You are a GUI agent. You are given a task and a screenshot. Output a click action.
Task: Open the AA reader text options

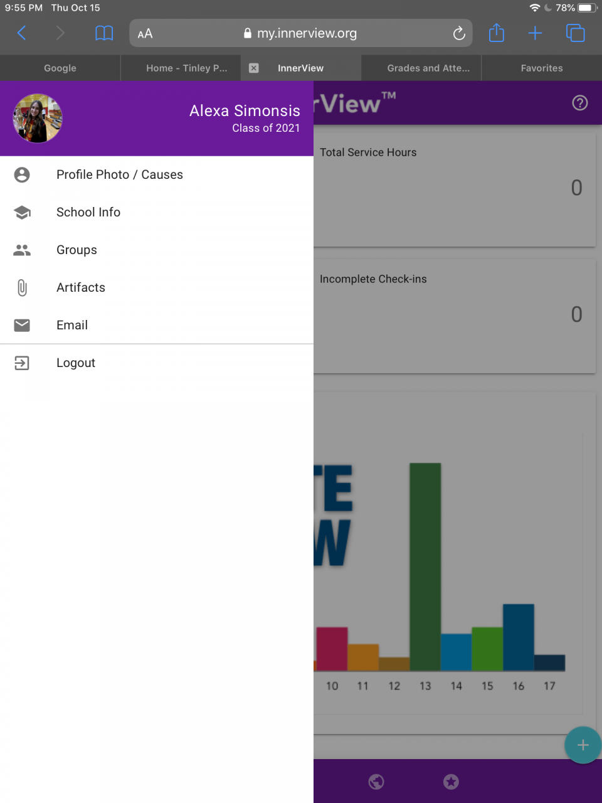pos(145,34)
